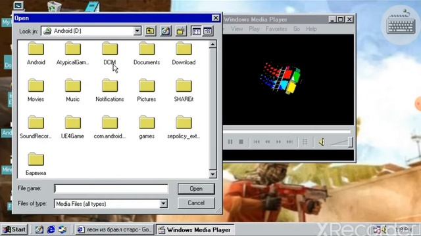Select the UE4Game folder
The width and height of the screenshot is (421, 236).
72,127
